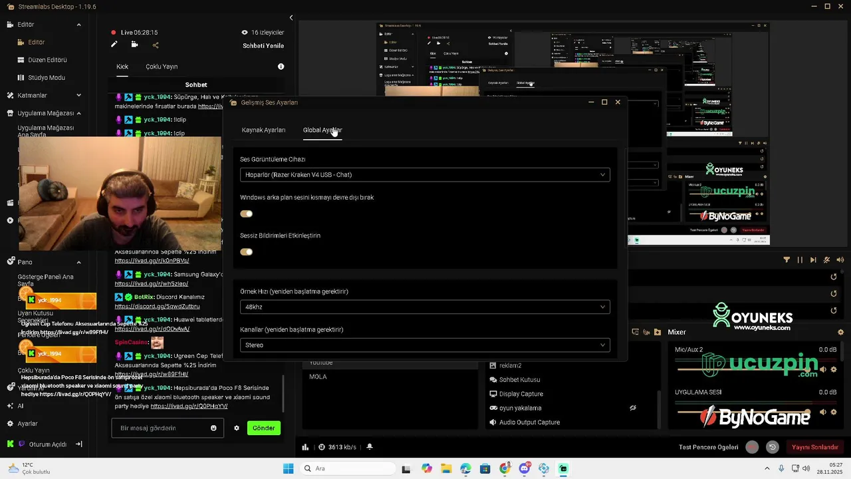
Task: Select the Kick chat tab
Action: pyautogui.click(x=122, y=67)
